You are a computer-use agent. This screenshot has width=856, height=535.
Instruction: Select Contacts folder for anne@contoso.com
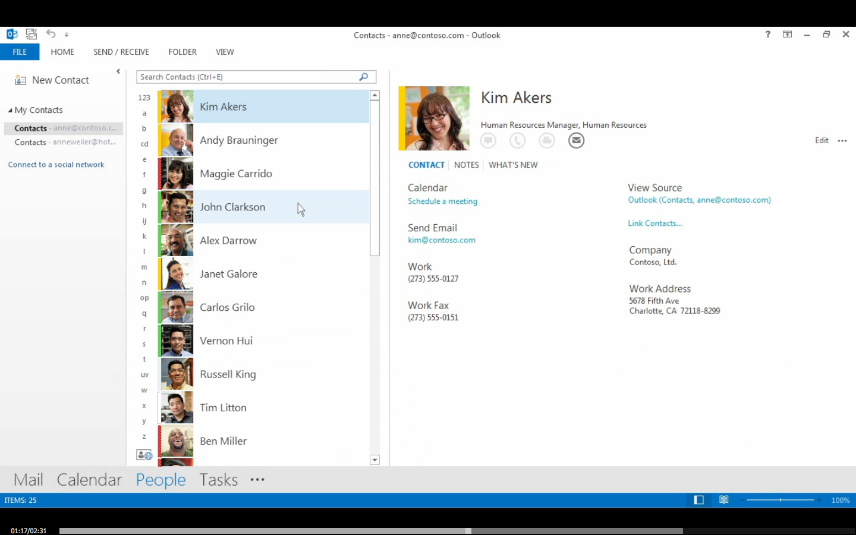(x=64, y=128)
